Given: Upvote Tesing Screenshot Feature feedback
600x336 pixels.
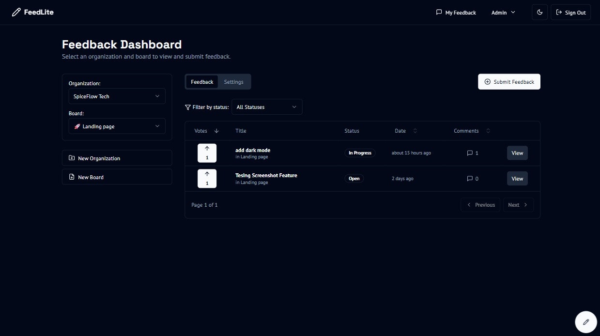Looking at the screenshot, I should pyautogui.click(x=207, y=179).
